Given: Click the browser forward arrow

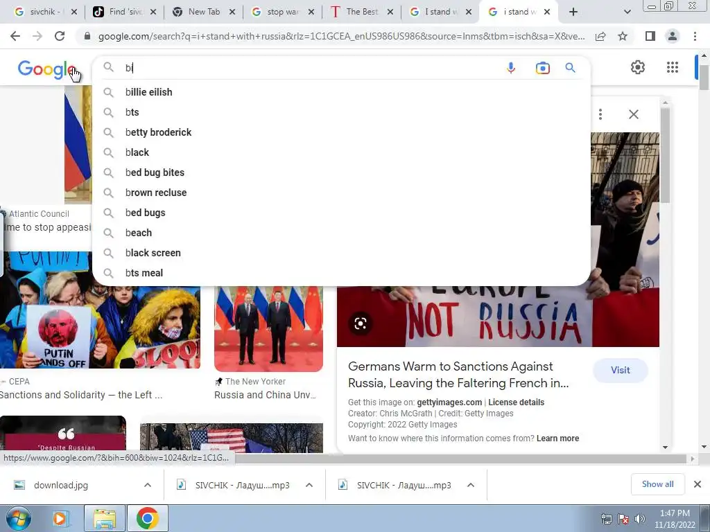Looking at the screenshot, I should 37,36.
